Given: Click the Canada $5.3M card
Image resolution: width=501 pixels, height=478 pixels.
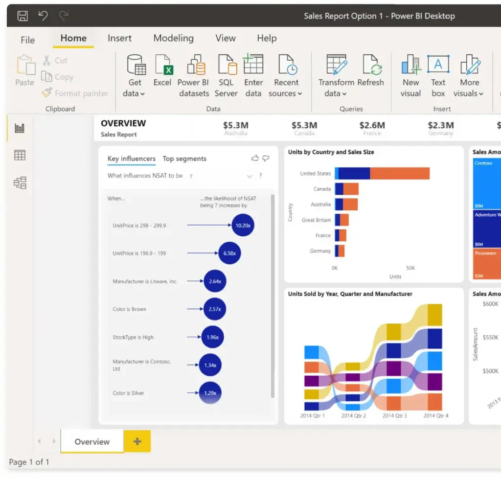Looking at the screenshot, I should [304, 128].
